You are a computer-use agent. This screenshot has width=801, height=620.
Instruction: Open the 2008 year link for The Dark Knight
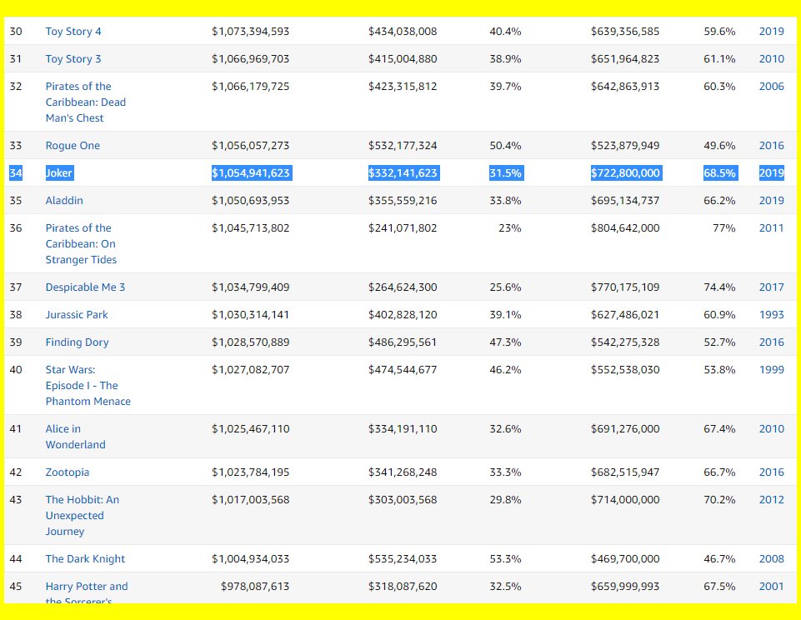tap(771, 559)
